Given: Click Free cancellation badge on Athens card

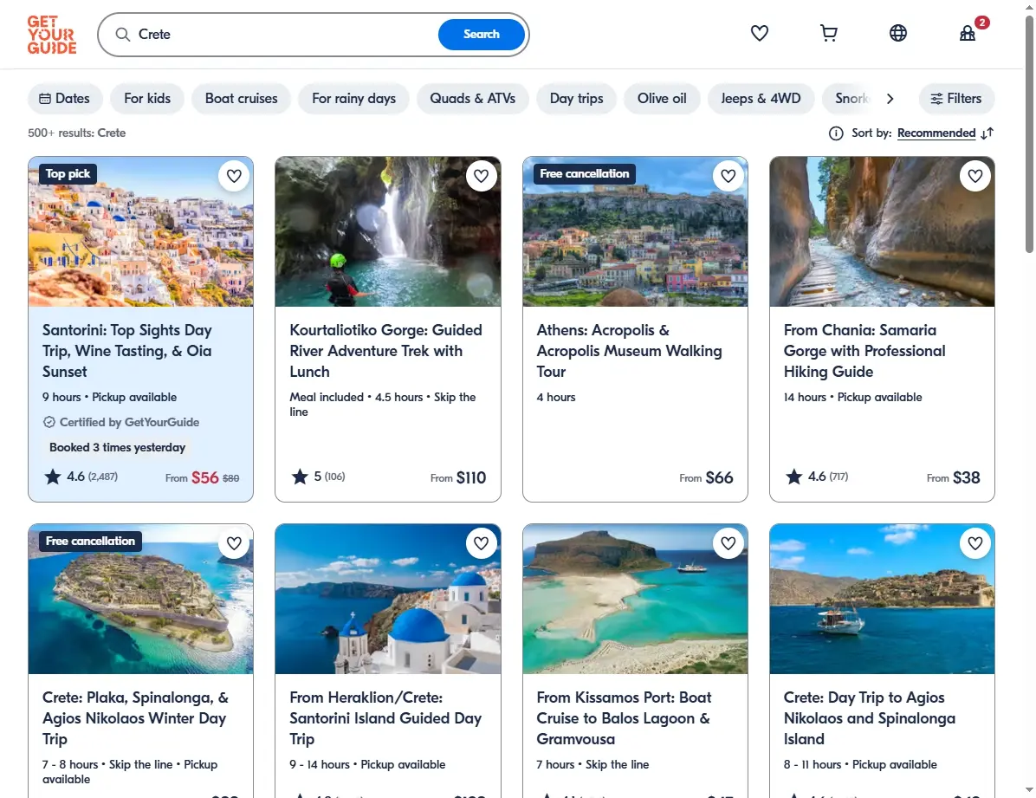Looking at the screenshot, I should (x=584, y=174).
